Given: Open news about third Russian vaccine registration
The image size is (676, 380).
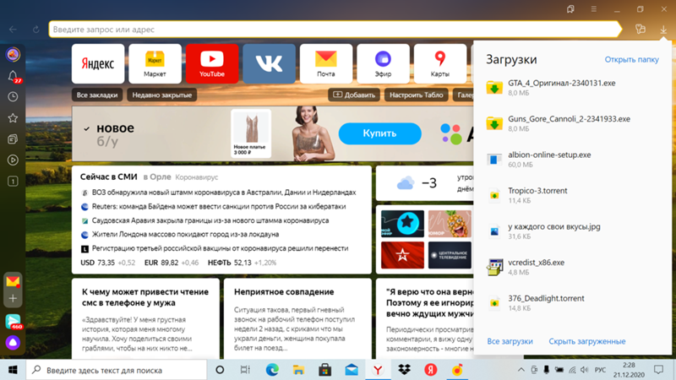Looking at the screenshot, I should click(220, 248).
